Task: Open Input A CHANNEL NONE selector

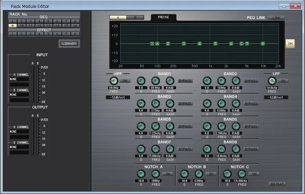Action: (19, 79)
